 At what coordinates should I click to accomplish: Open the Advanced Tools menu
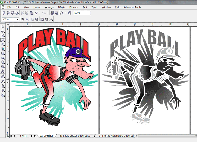(132, 7)
